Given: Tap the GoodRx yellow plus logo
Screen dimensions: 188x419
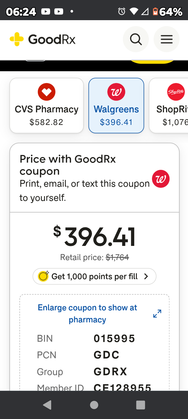Looking at the screenshot, I should [16, 39].
